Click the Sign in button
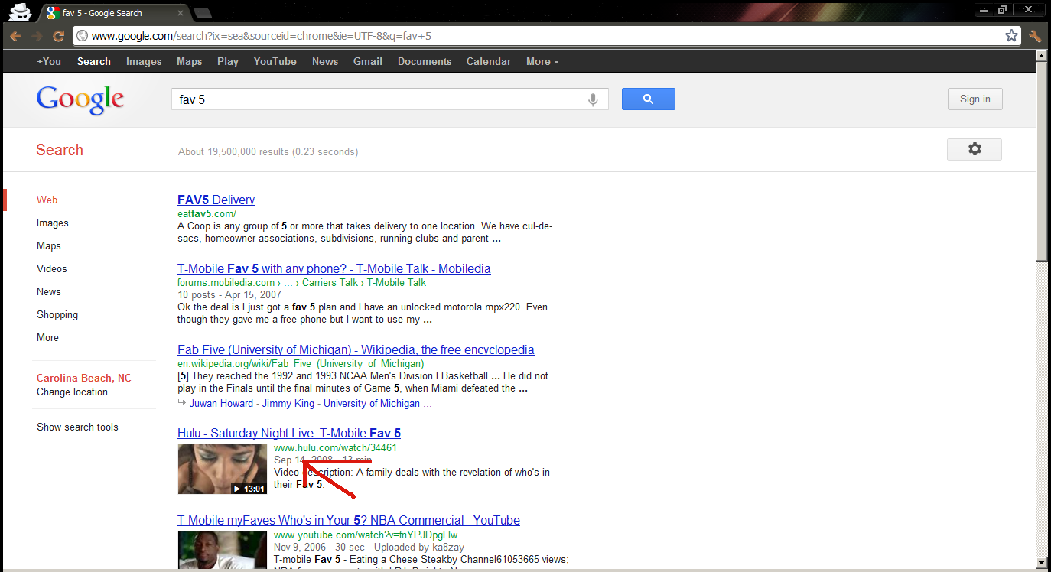Screen dimensions: 1051x572 pos(975,99)
